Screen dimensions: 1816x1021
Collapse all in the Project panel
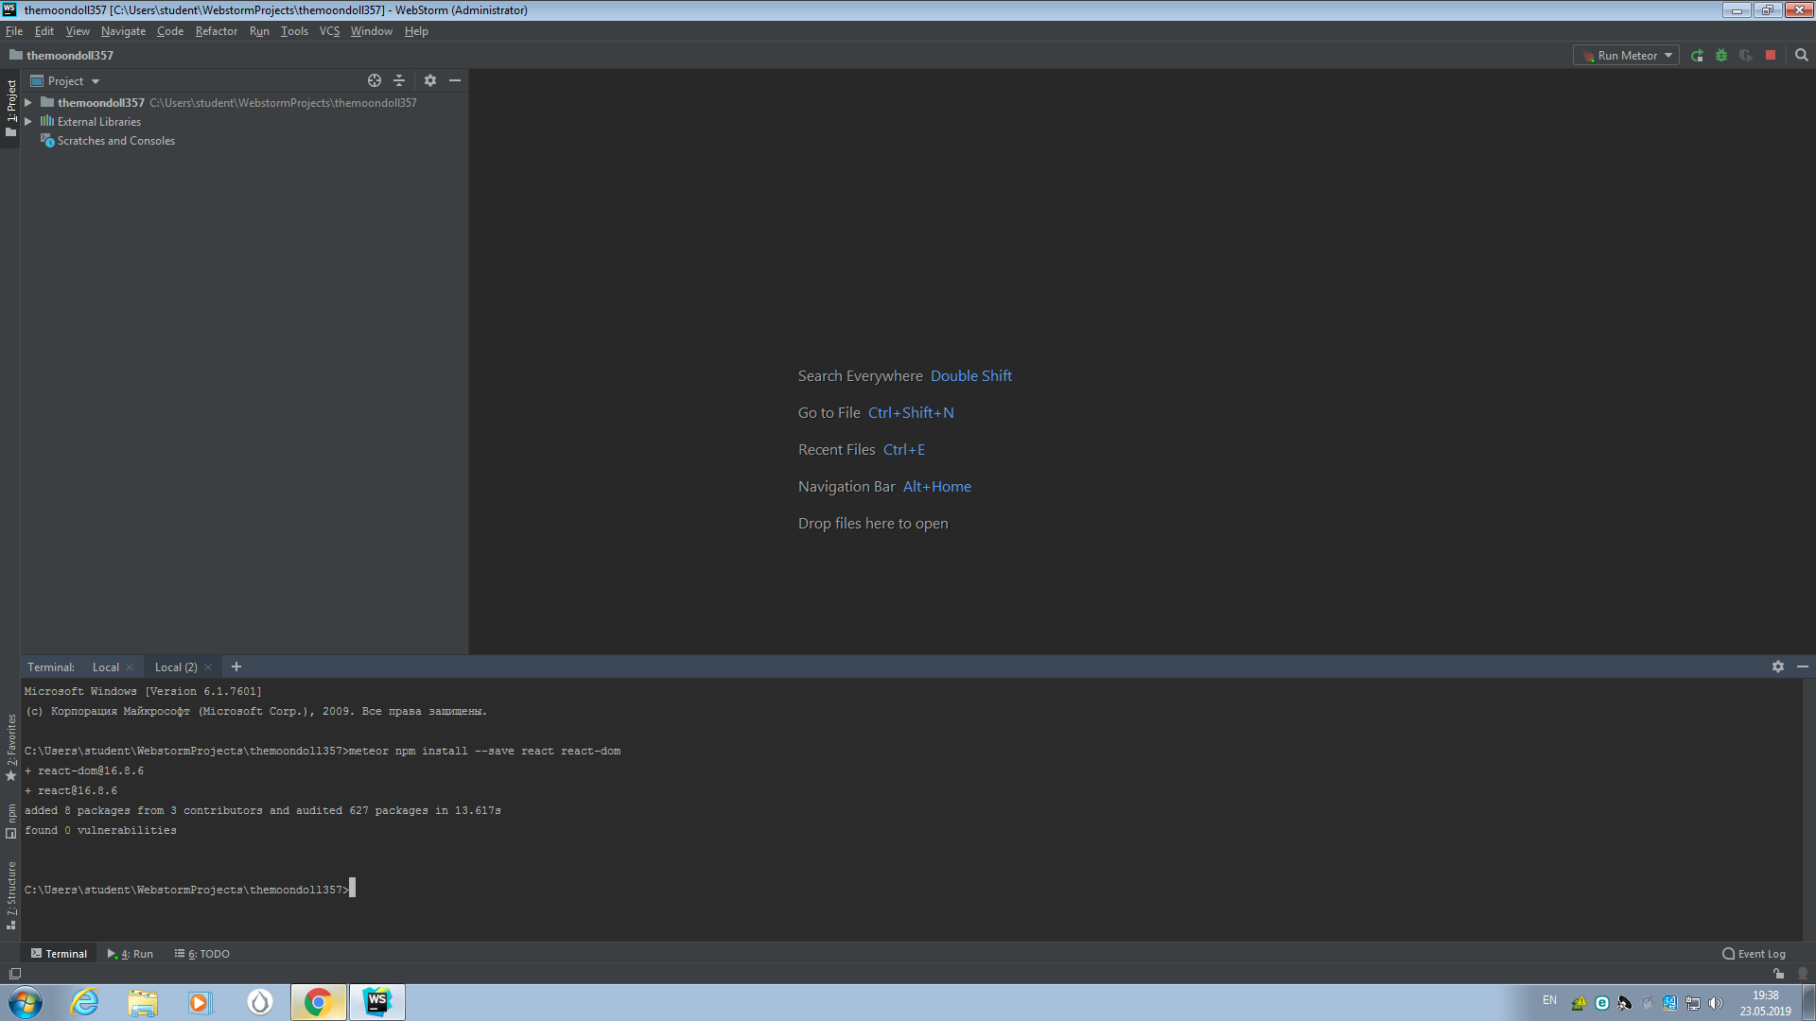click(399, 81)
